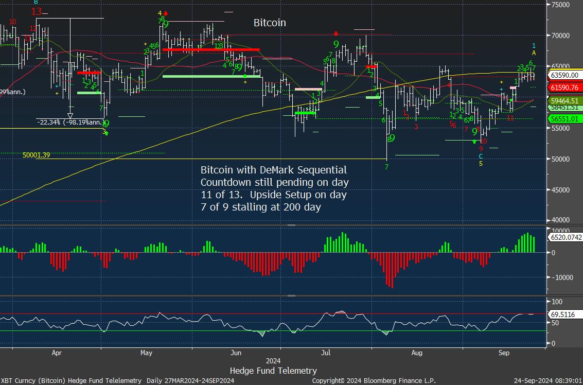Select the red 61590.76 price label

(x=564, y=87)
